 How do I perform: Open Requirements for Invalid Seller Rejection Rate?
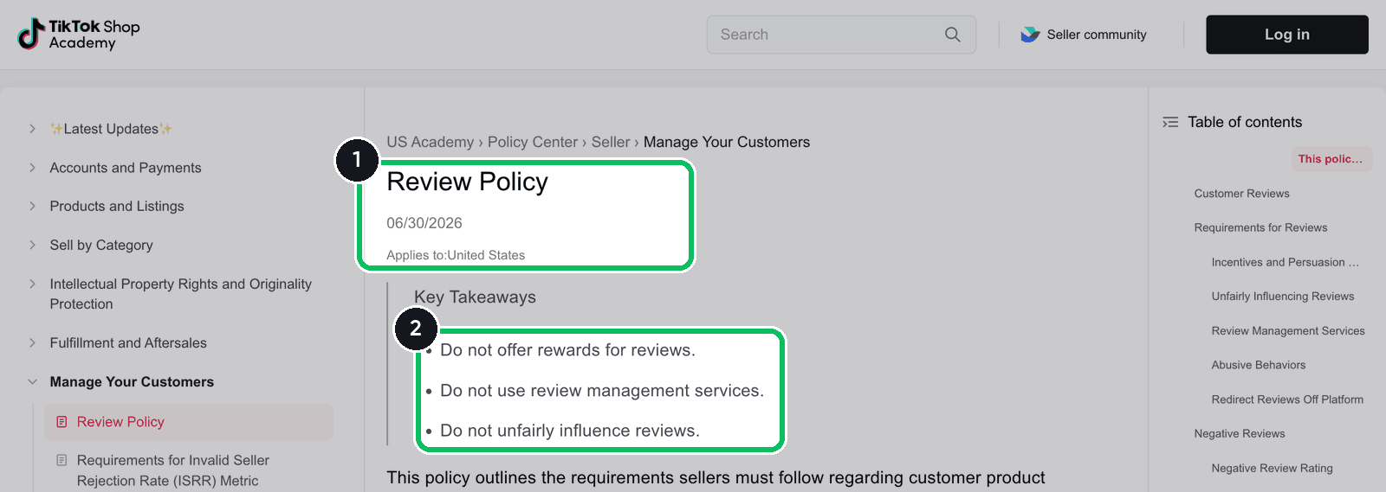pyautogui.click(x=173, y=470)
